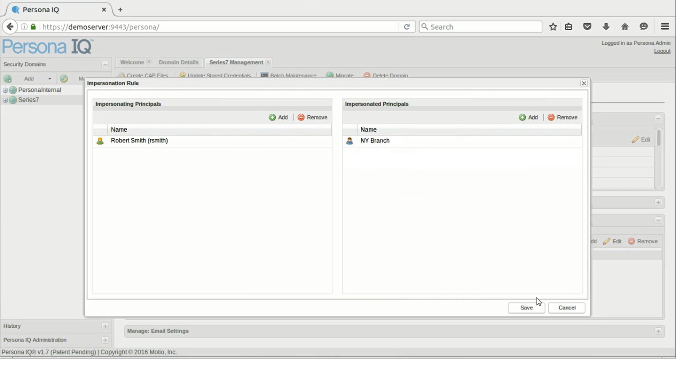Expand Manage: Email Settings section
Viewport: 676px width, 369px height.
pyautogui.click(x=658, y=331)
